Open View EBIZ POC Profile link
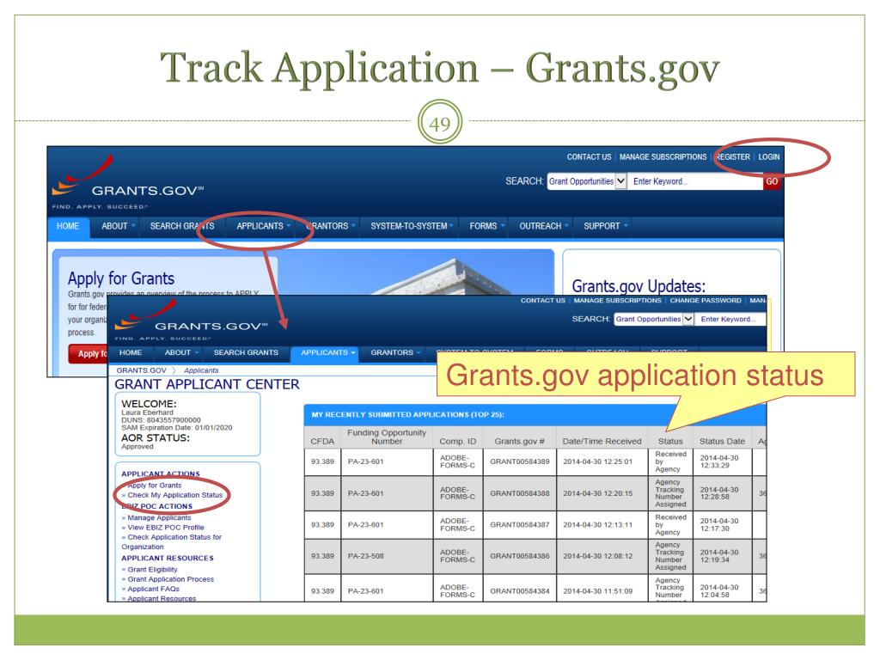Screen dimensions: 880x660 166,528
